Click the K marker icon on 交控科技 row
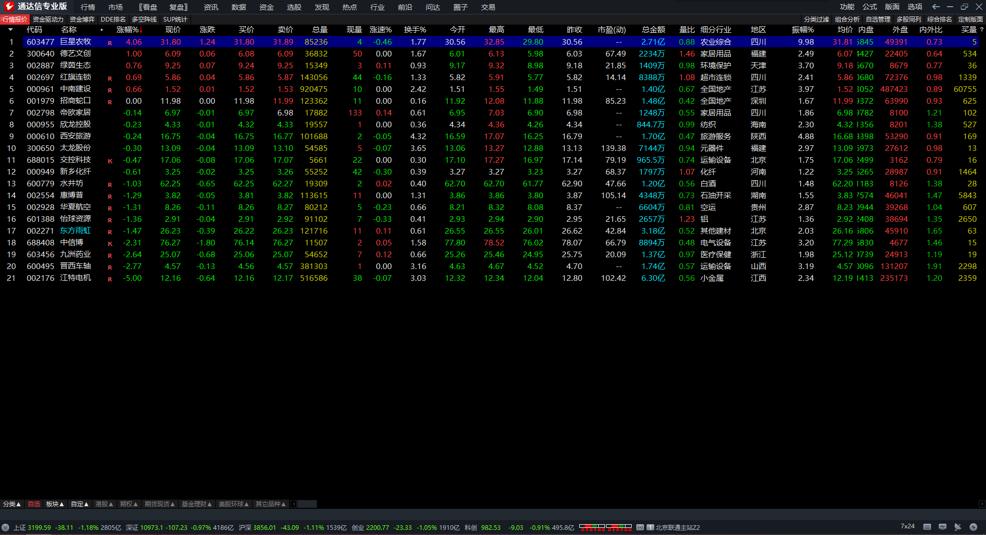Image resolution: width=986 pixels, height=535 pixels. 110,161
